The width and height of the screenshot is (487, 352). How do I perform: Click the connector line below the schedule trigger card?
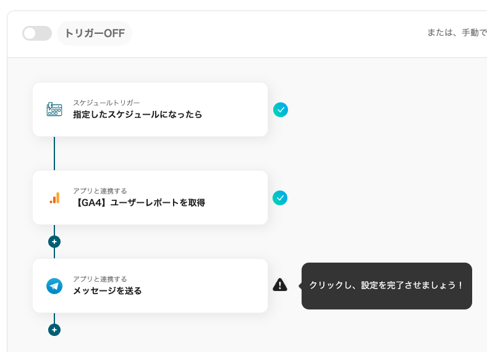pos(54,153)
